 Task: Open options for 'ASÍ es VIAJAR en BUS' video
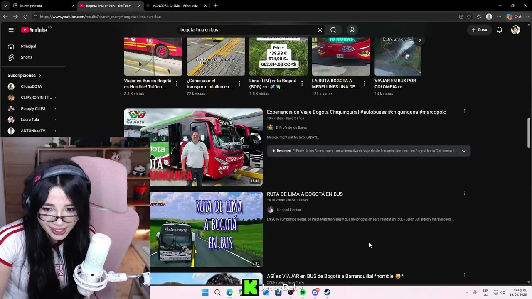pos(465,275)
